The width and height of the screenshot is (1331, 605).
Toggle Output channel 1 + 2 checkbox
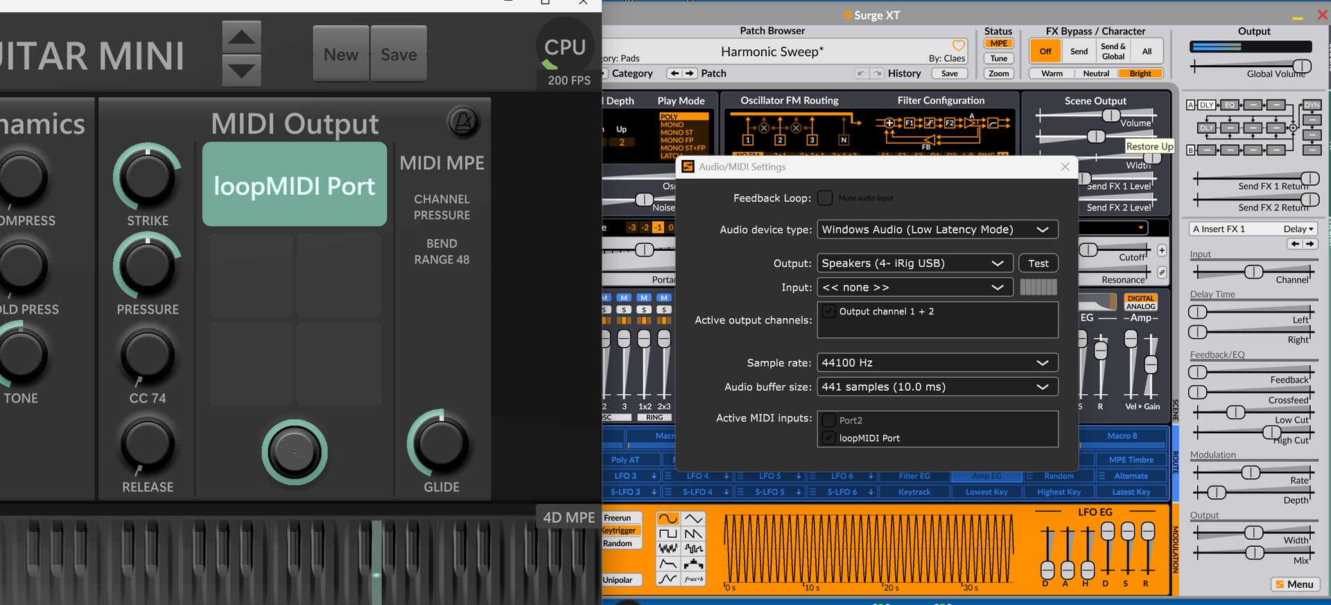(x=828, y=312)
